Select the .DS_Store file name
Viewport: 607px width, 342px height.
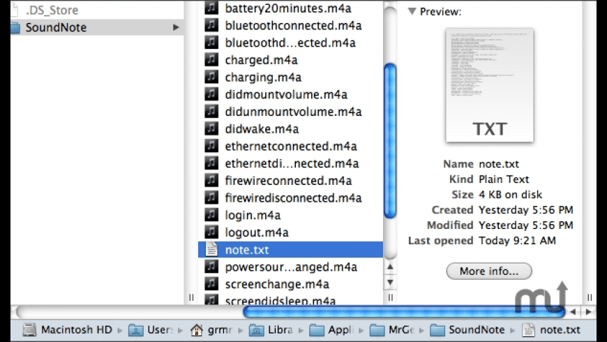pos(52,10)
